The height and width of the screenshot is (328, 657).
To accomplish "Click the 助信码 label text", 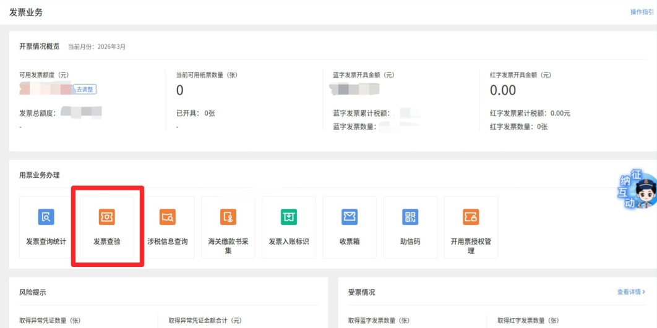I will click(410, 242).
